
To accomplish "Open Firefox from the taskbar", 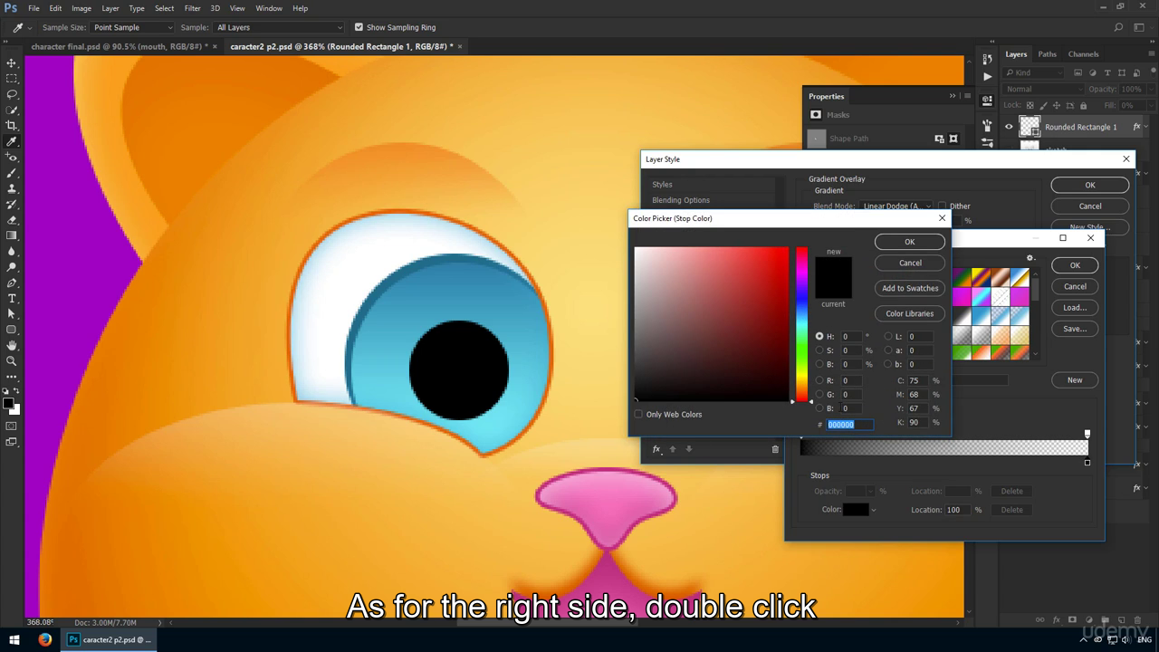I will (45, 639).
